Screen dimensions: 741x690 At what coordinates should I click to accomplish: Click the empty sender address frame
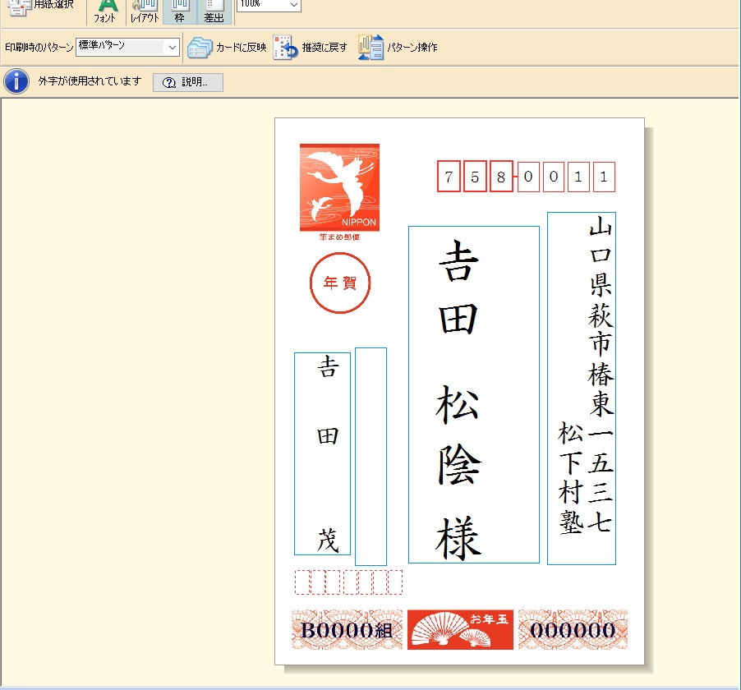370,456
